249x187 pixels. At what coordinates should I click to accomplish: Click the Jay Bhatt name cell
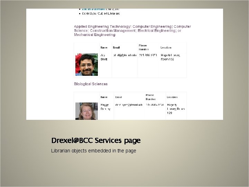[104, 57]
